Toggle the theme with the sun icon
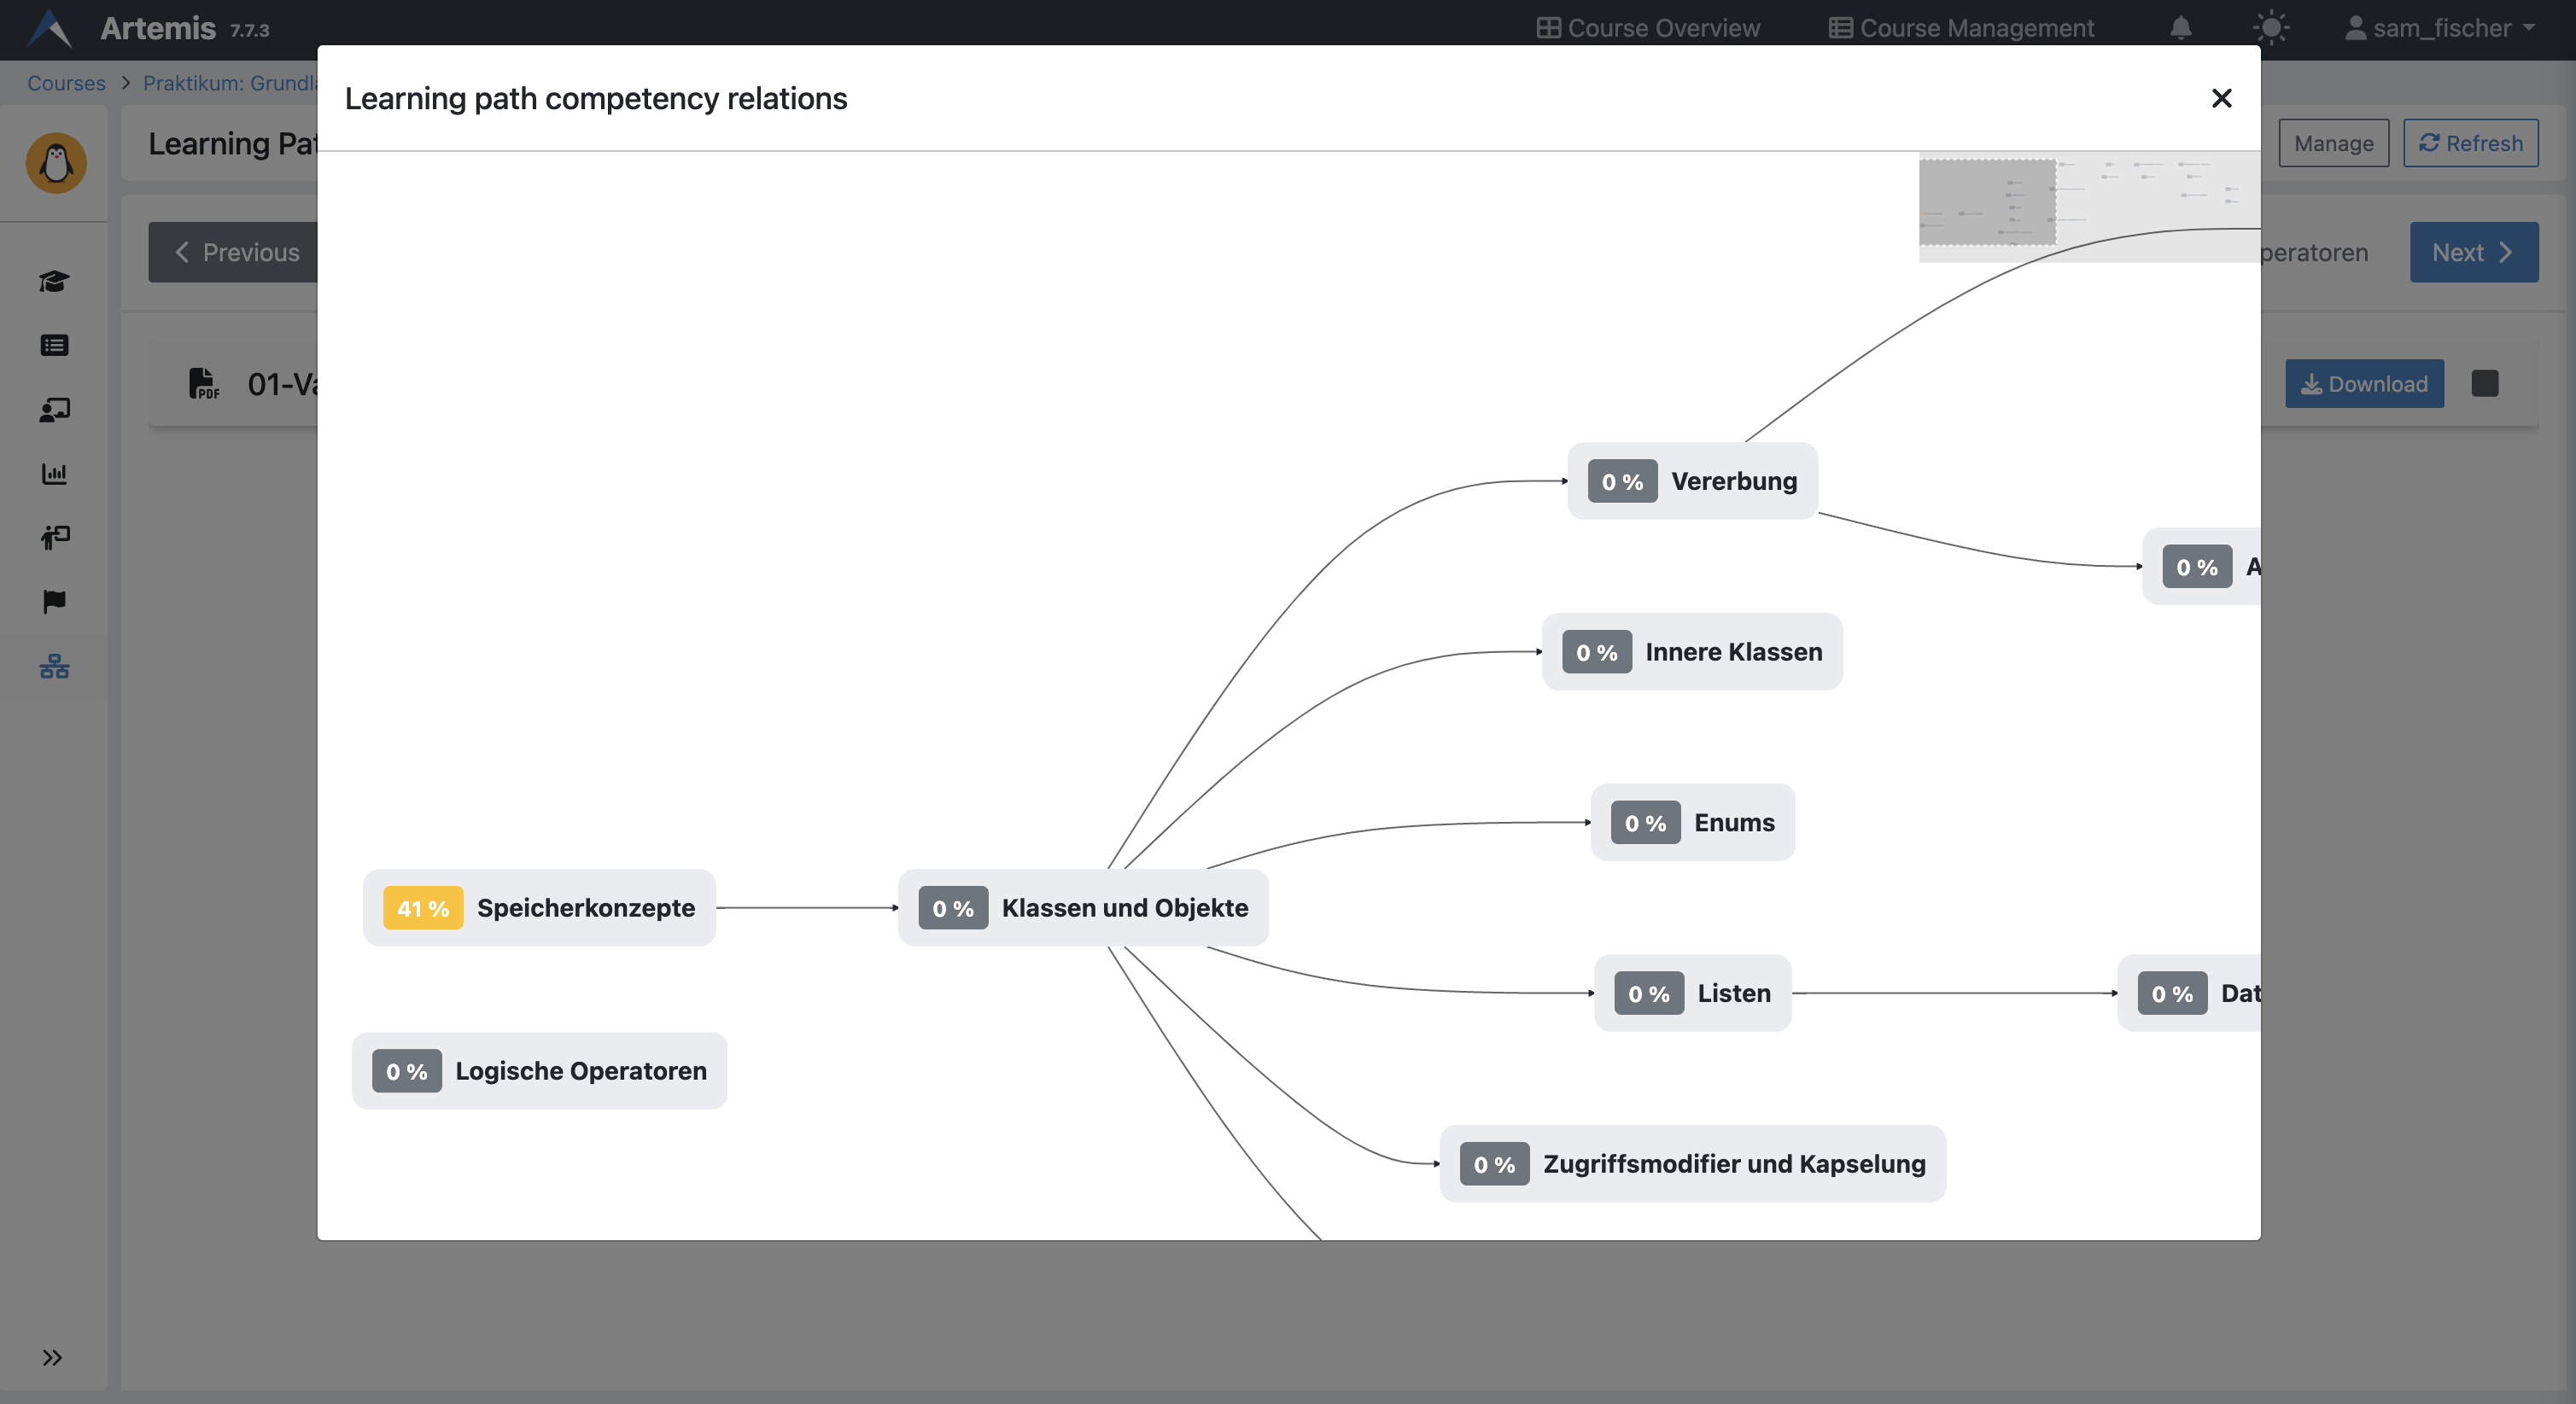The width and height of the screenshot is (2576, 1404). [2271, 27]
